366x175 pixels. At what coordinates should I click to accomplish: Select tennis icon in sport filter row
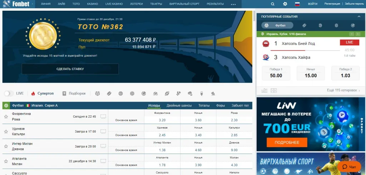[144, 93]
